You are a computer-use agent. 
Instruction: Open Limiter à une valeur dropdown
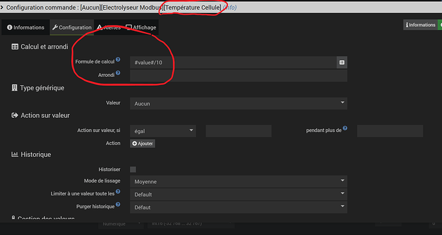point(238,195)
